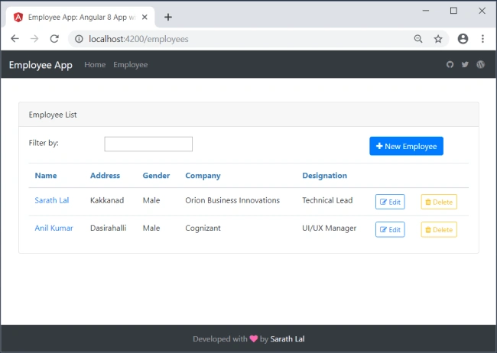Maximize the browser window
Screen dimensions: 497x353
tap(453, 11)
